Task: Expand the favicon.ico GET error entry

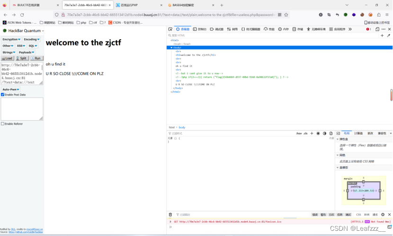Action: click(x=170, y=221)
